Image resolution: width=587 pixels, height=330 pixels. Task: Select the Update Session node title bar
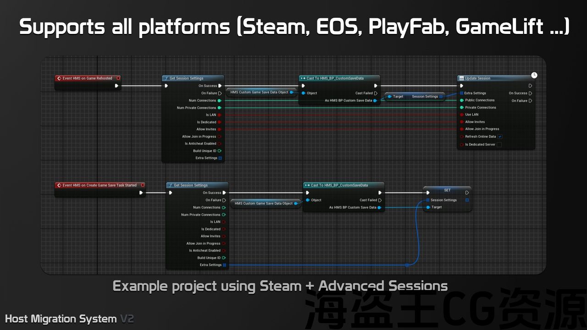click(x=495, y=78)
